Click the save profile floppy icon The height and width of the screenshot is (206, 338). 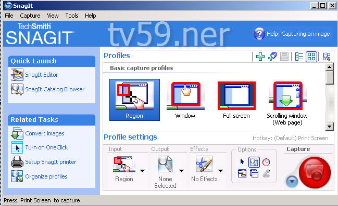point(284,57)
